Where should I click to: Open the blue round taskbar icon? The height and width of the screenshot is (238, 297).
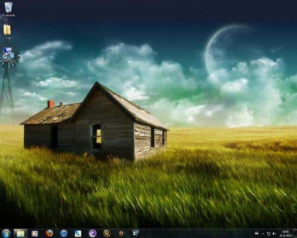tap(64, 233)
